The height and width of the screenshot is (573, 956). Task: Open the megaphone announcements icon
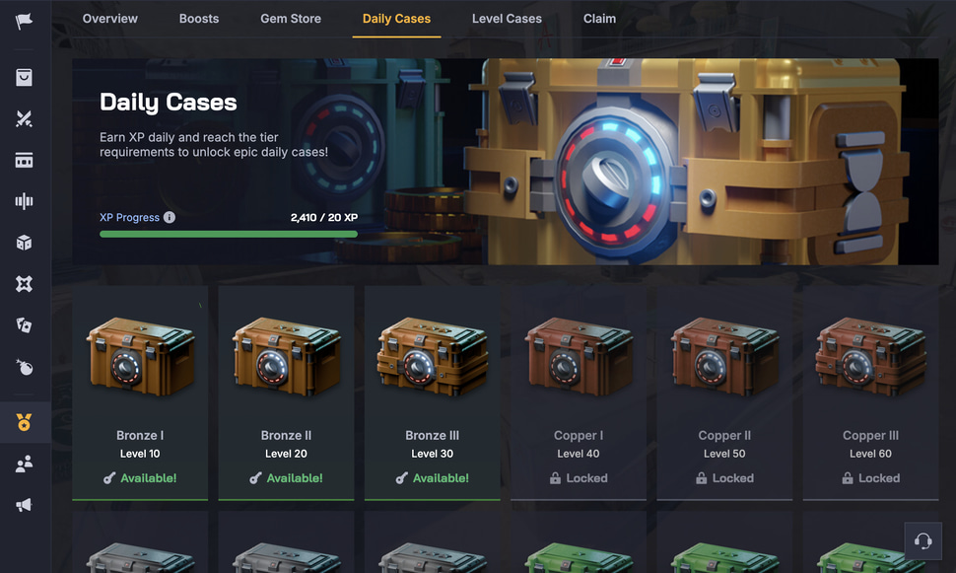(x=24, y=505)
